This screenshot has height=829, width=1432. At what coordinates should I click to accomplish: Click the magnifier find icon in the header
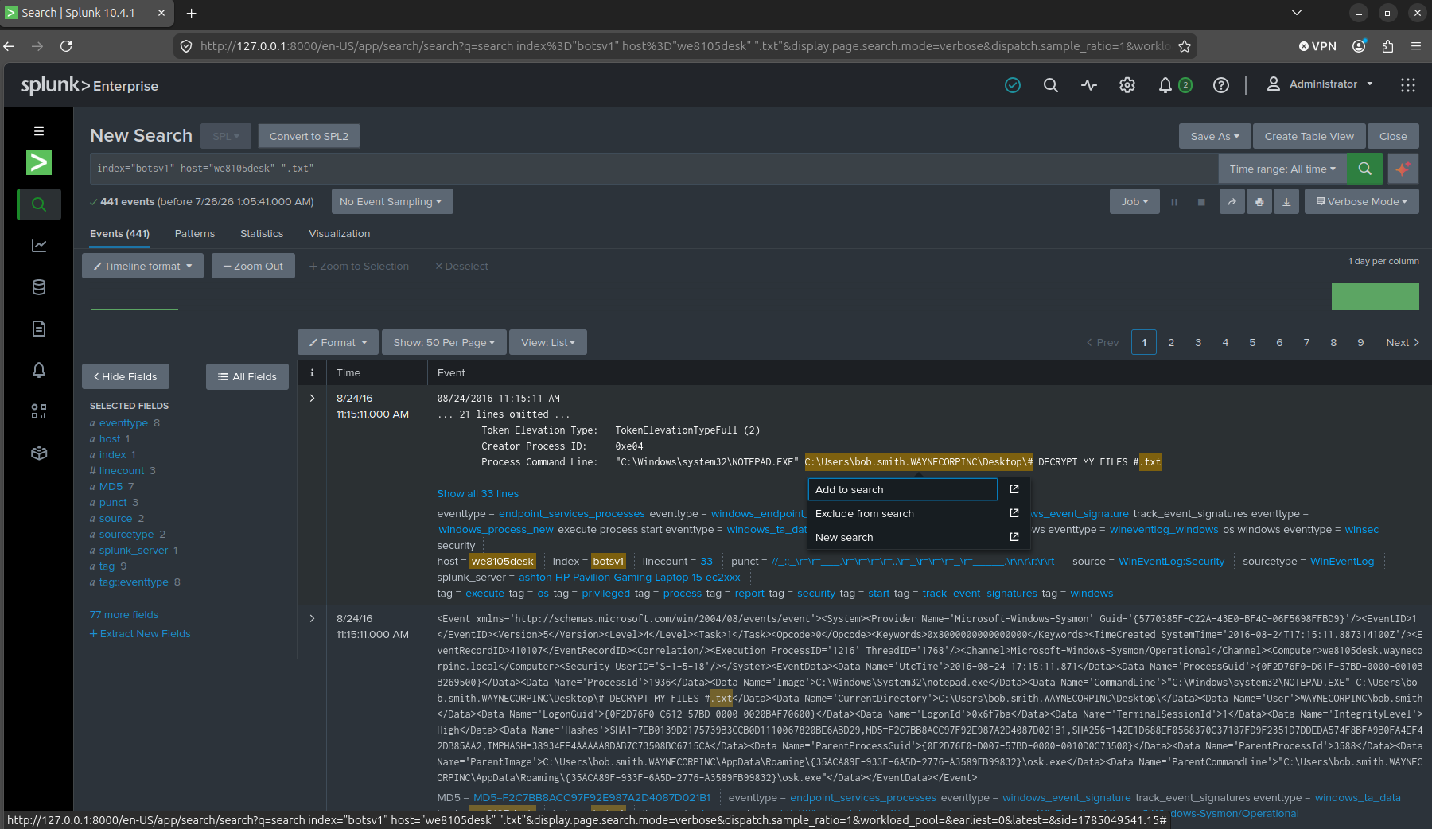click(1051, 85)
